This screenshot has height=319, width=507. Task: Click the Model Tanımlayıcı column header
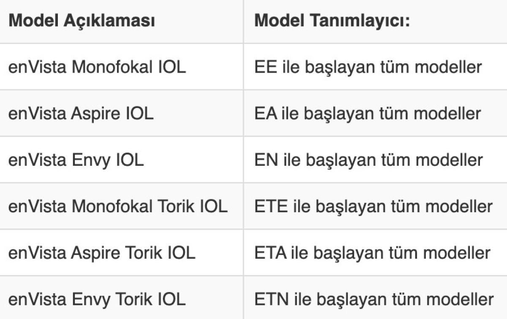[x=332, y=21]
